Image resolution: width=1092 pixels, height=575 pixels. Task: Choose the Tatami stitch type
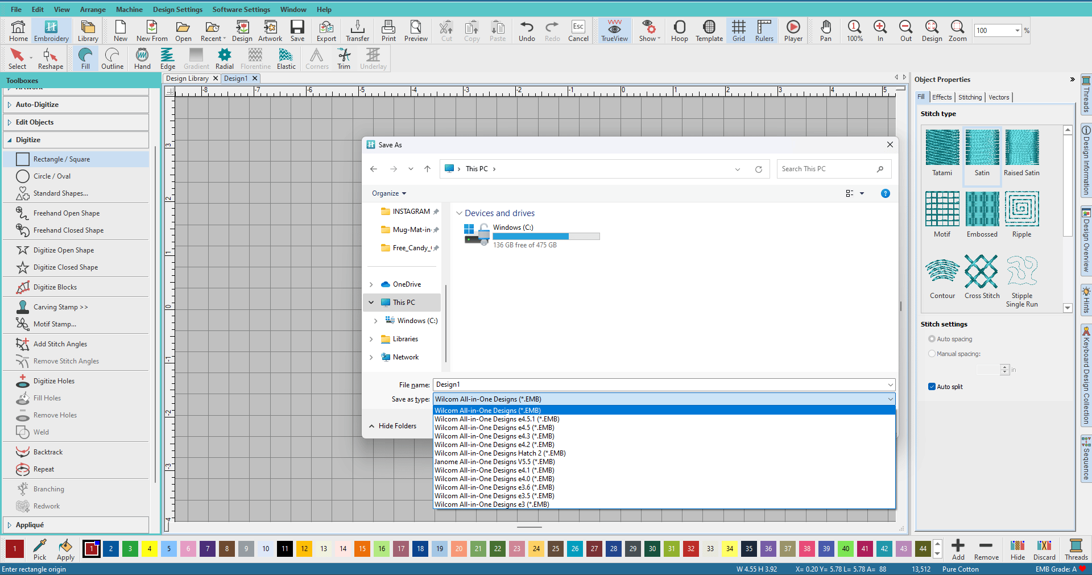942,153
